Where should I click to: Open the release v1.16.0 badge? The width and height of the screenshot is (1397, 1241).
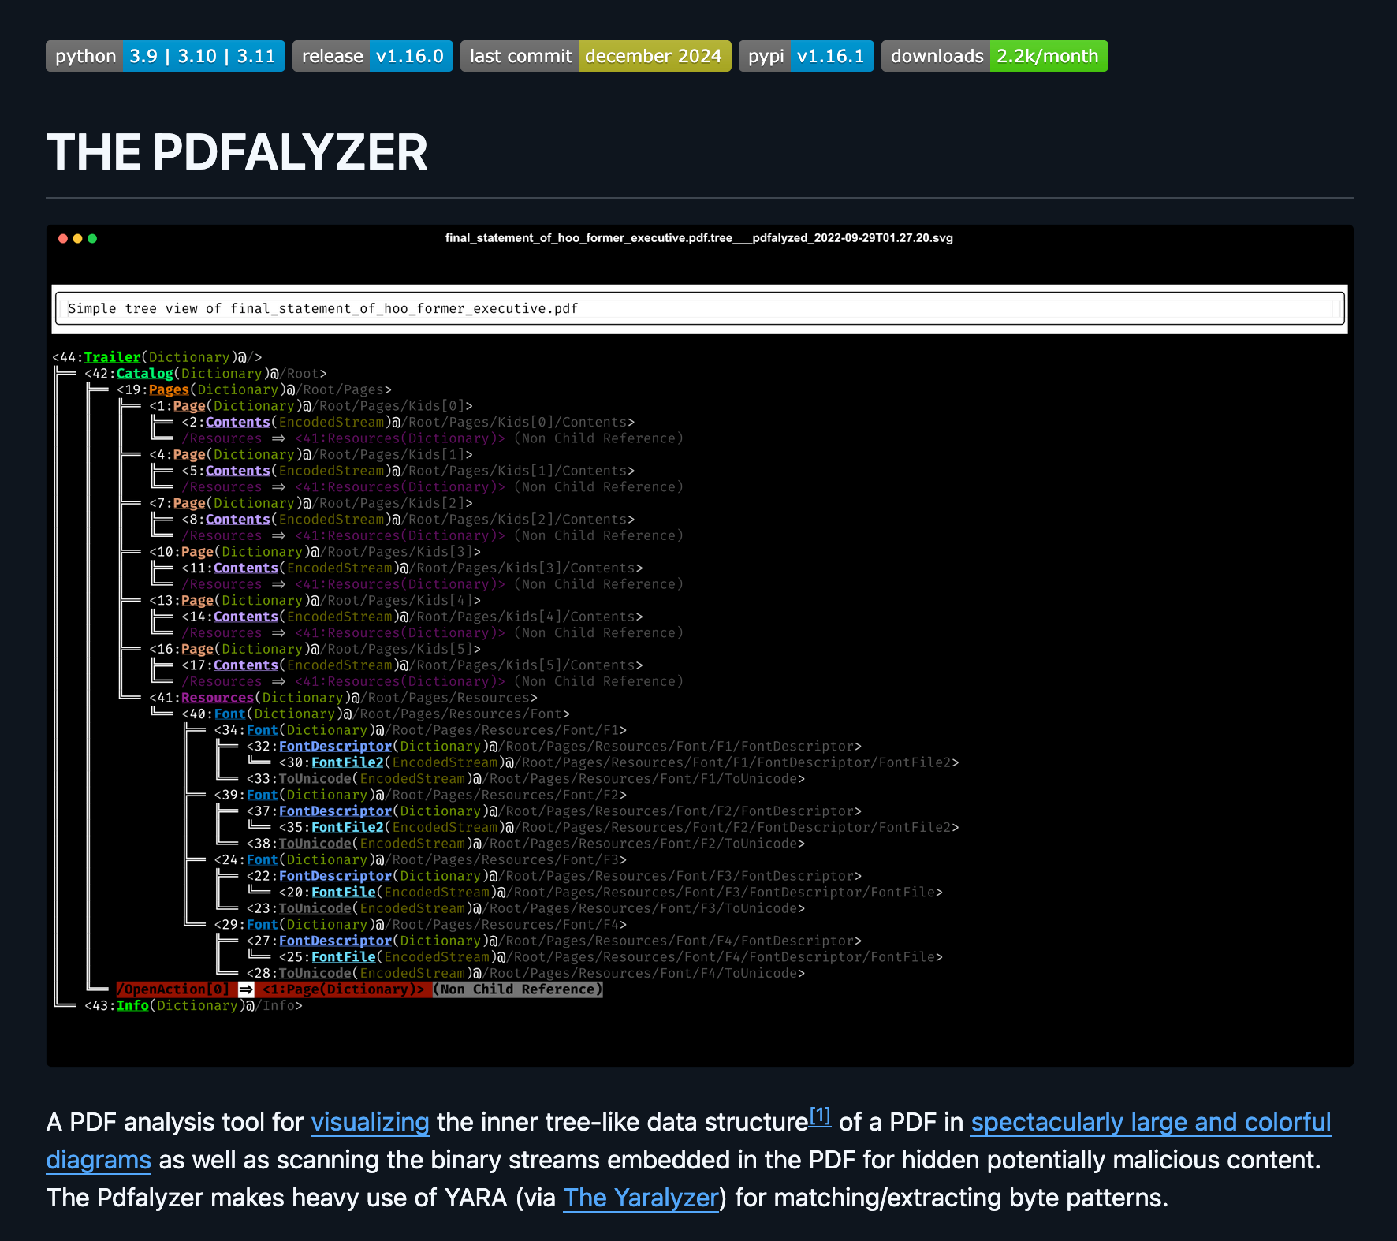pos(373,56)
